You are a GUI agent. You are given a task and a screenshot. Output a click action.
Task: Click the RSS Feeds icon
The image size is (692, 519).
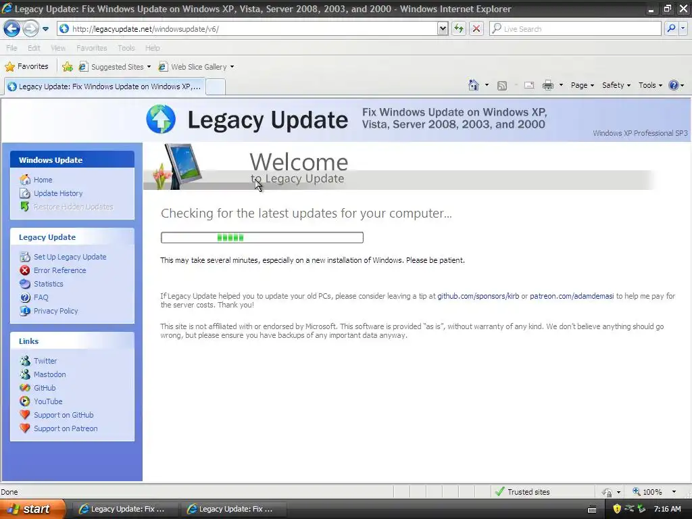pos(502,86)
